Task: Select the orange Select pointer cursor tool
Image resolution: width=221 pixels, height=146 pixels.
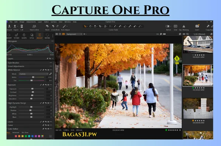Action: 85,26
